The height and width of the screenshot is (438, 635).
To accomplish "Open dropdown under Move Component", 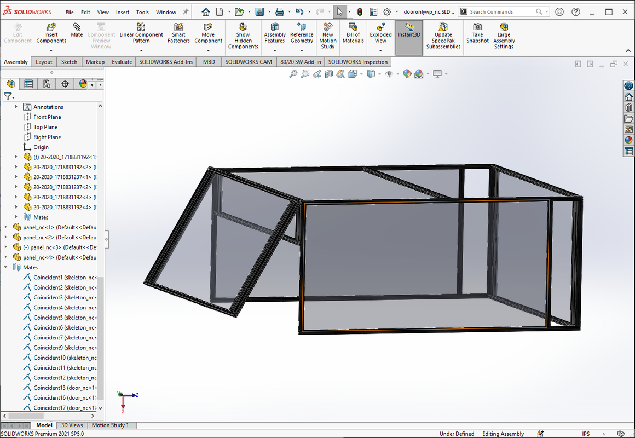I will tap(208, 51).
